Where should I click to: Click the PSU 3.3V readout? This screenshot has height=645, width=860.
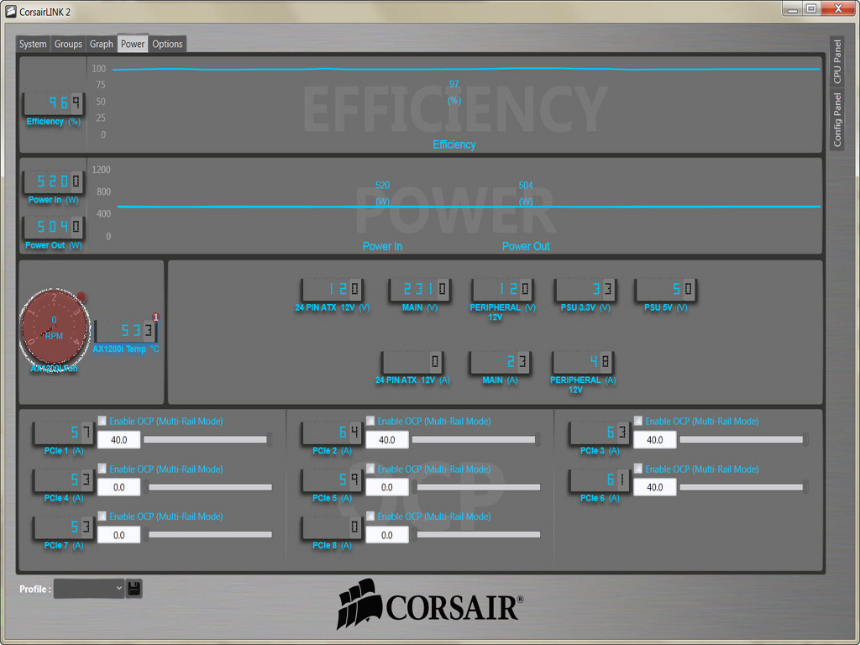(x=585, y=289)
